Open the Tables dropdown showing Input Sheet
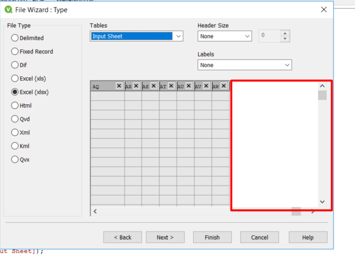 pyautogui.click(x=136, y=36)
